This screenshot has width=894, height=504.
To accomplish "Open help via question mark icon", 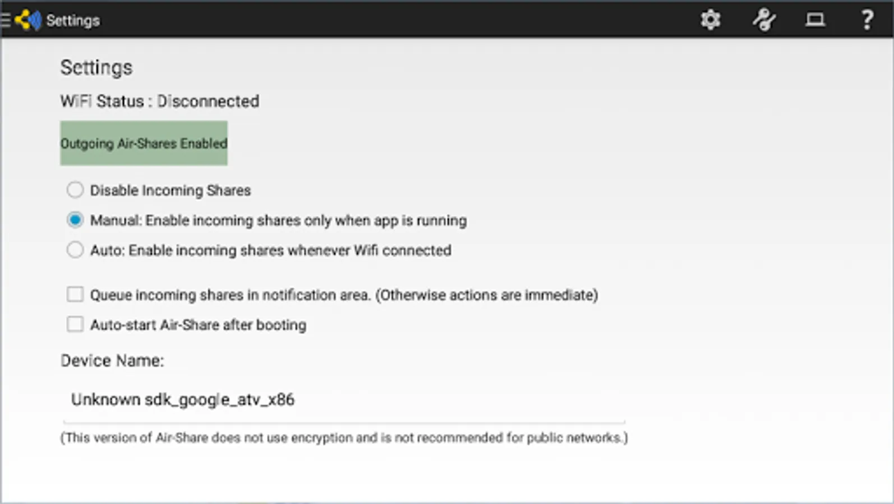I will [x=867, y=20].
